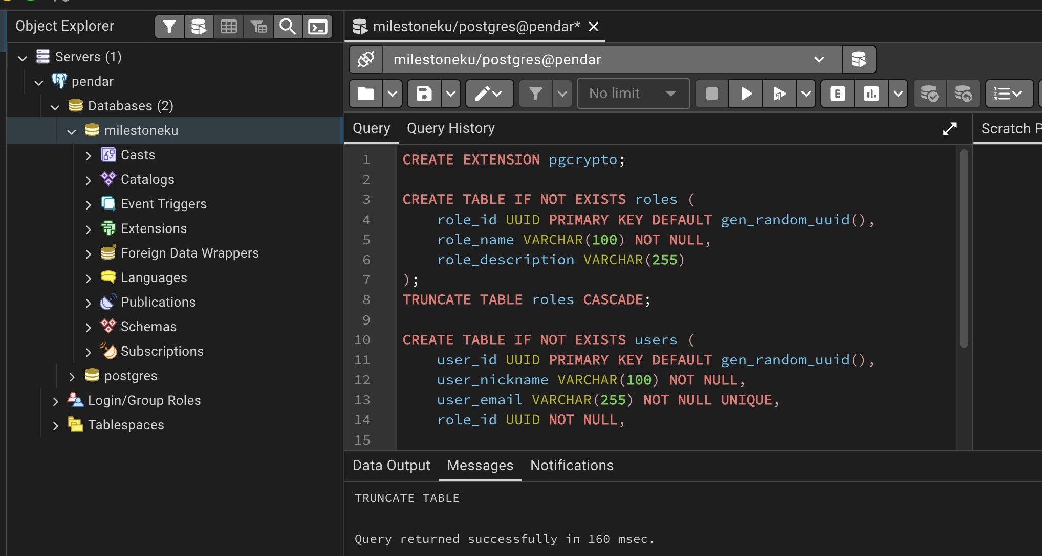
Task: Open the Notifications tab
Action: pos(572,466)
